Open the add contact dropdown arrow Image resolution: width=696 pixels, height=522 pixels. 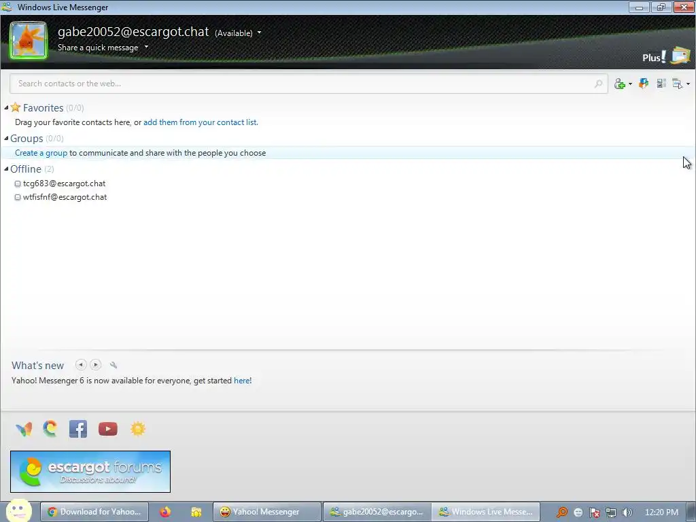(630, 84)
